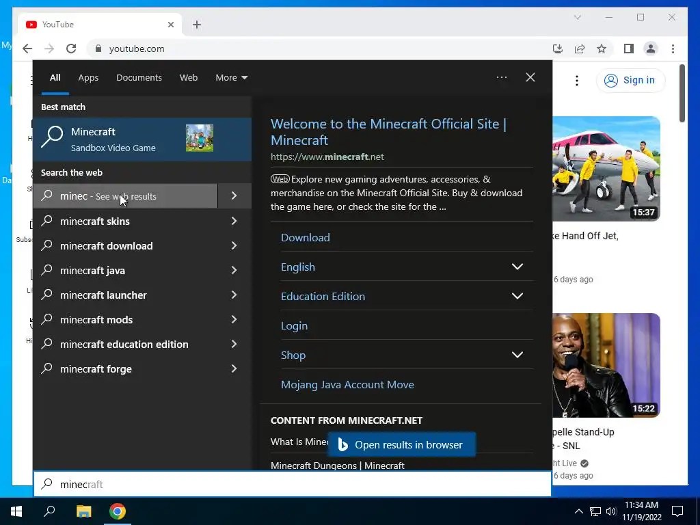This screenshot has width=700, height=525.
Task: Expand arrow next to minecraft java
Action: coord(234,271)
